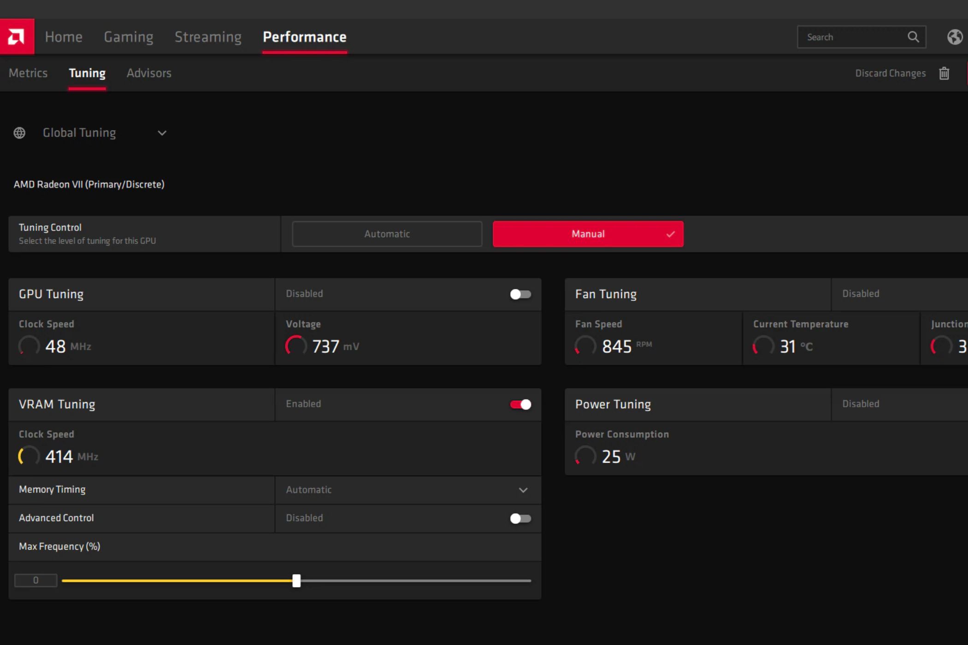Viewport: 968px width, 645px height.
Task: Click the Manual tuning button
Action: [x=588, y=234]
